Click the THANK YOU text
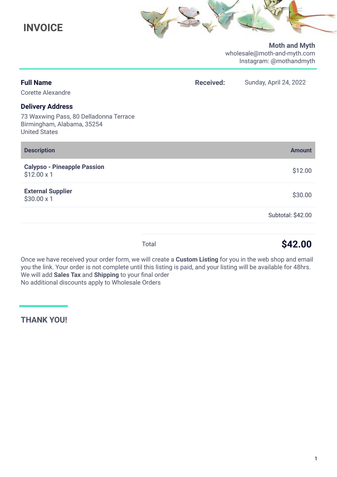This screenshot has width=337, height=477. tap(44, 320)
